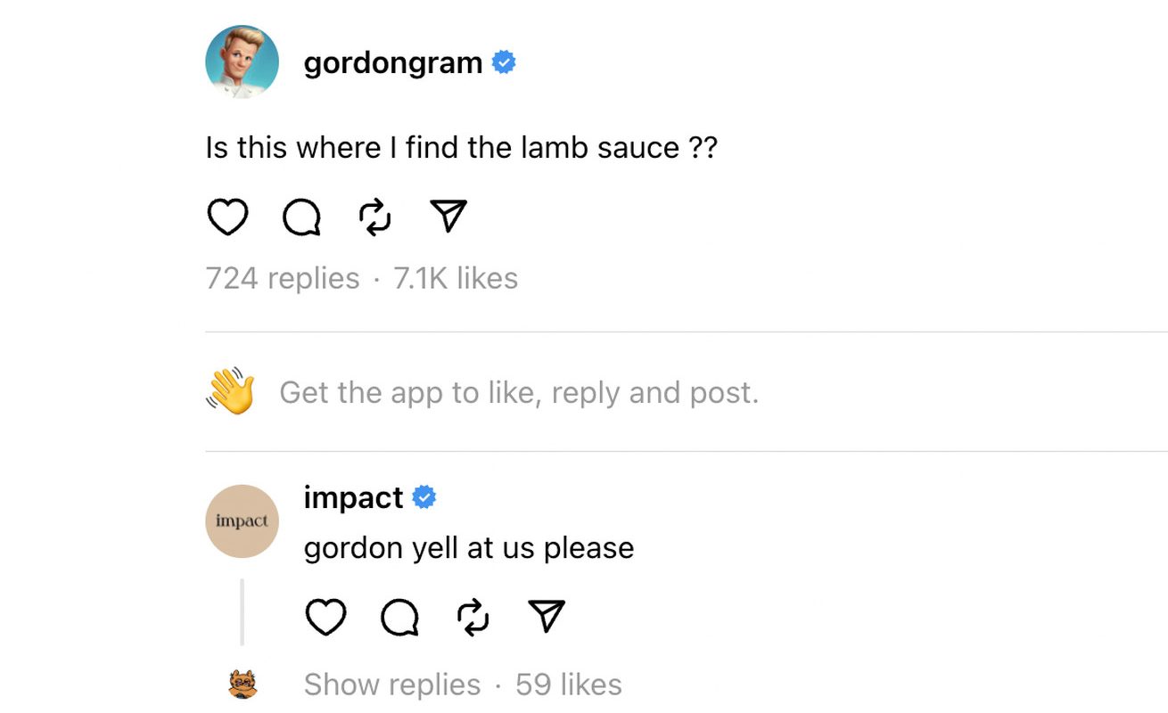Viewport: 1168px width, 713px height.
Task: Click impact's blue verified badge
Action: tap(424, 497)
